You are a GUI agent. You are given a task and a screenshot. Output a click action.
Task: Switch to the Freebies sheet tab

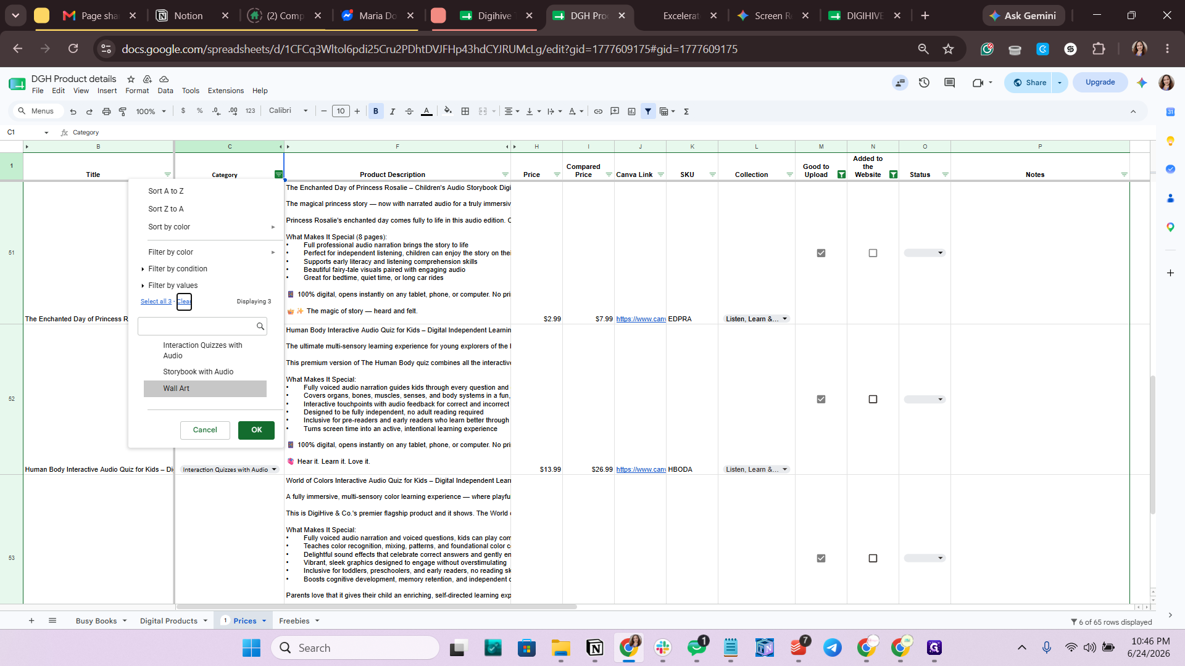point(294,621)
